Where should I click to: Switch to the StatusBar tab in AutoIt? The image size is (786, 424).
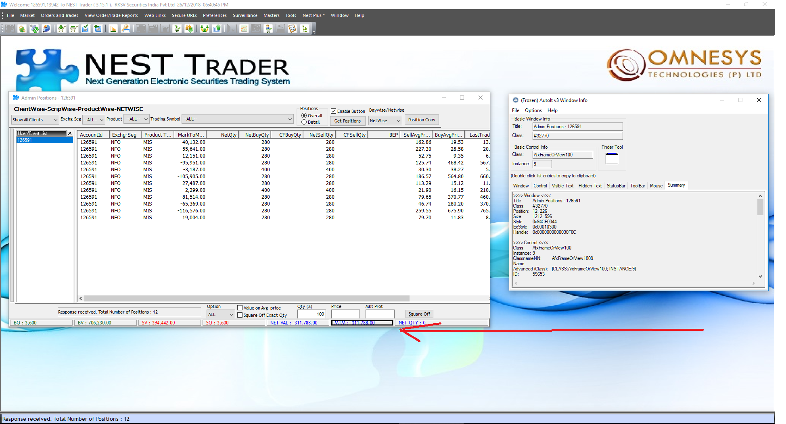tap(616, 186)
